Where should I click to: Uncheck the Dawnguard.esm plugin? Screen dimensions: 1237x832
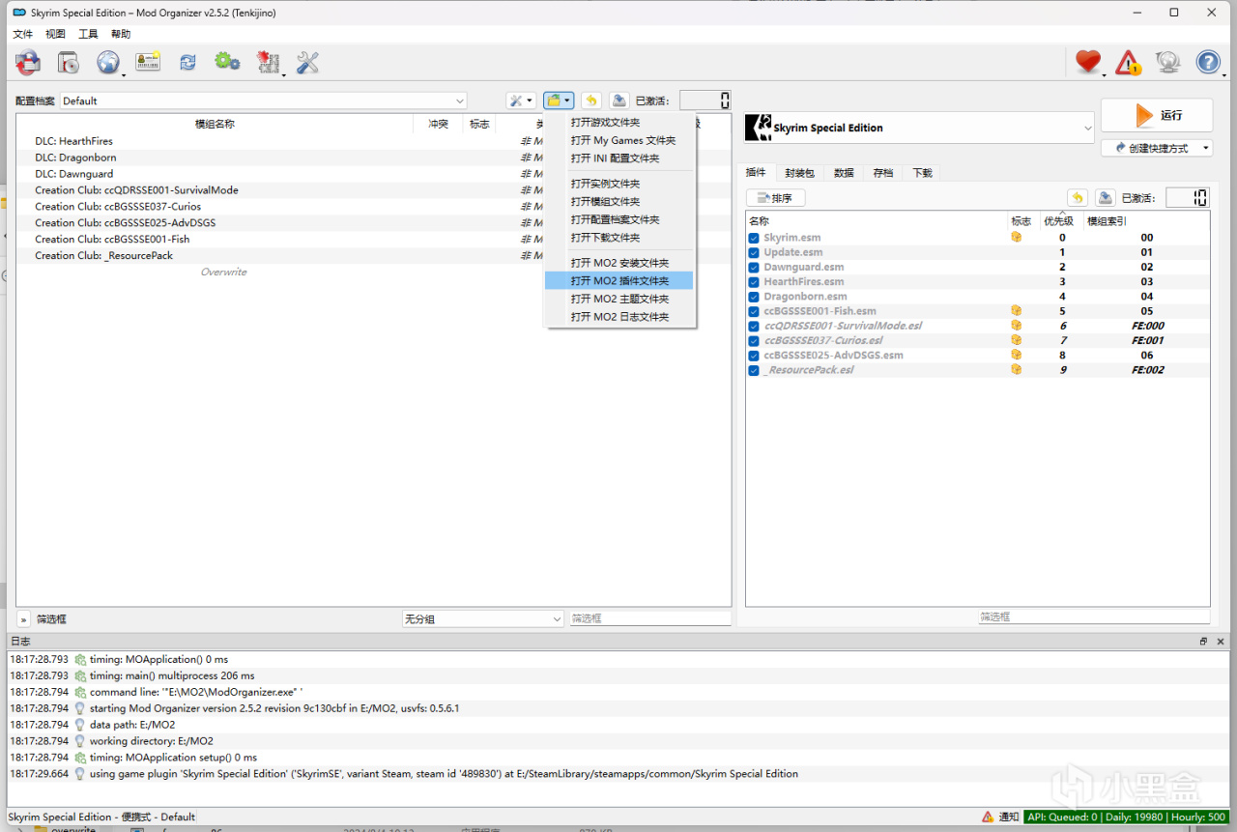754,267
